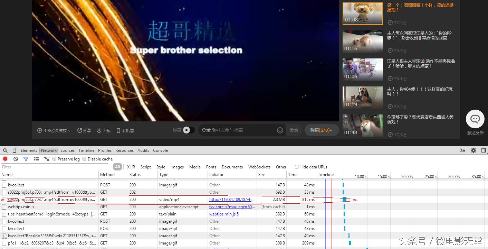Viewport: 488px width, 249px height.
Task: Show the DevTools console drawer icon
Action: coord(463,150)
